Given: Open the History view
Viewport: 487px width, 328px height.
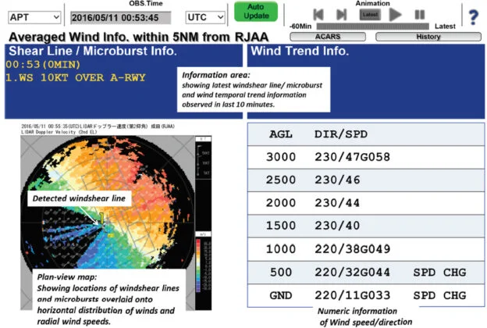Looking at the screenshot, I should 427,37.
